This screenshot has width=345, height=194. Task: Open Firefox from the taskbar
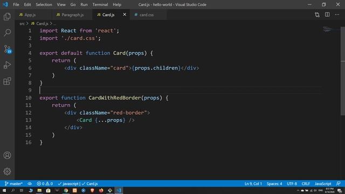(101, 190)
